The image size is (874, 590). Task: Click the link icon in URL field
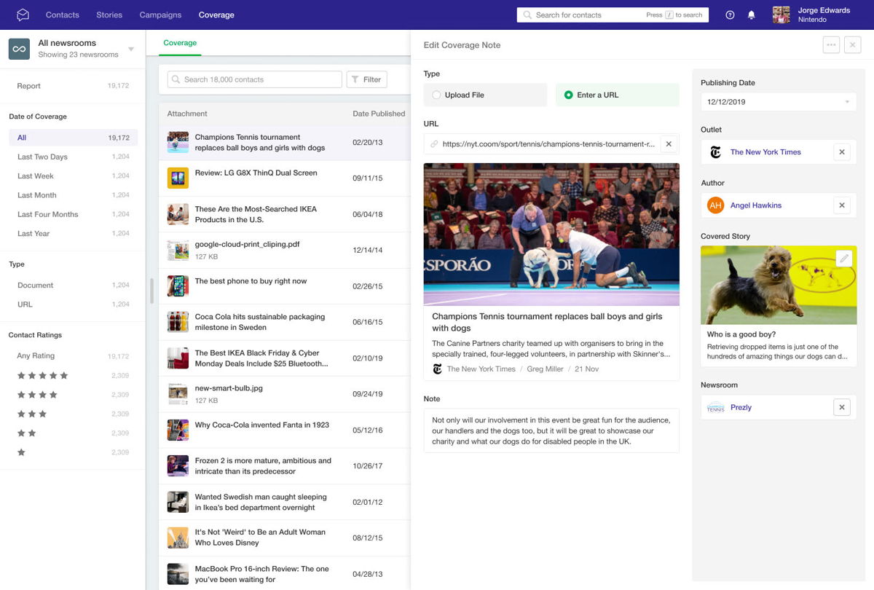(x=434, y=144)
